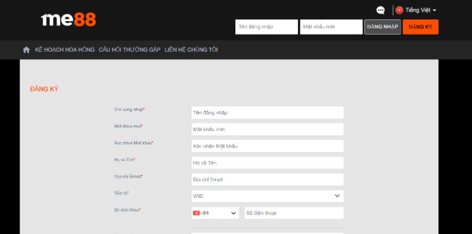Click the Vietnam flag language icon
This screenshot has height=234, width=472.
tap(399, 10)
